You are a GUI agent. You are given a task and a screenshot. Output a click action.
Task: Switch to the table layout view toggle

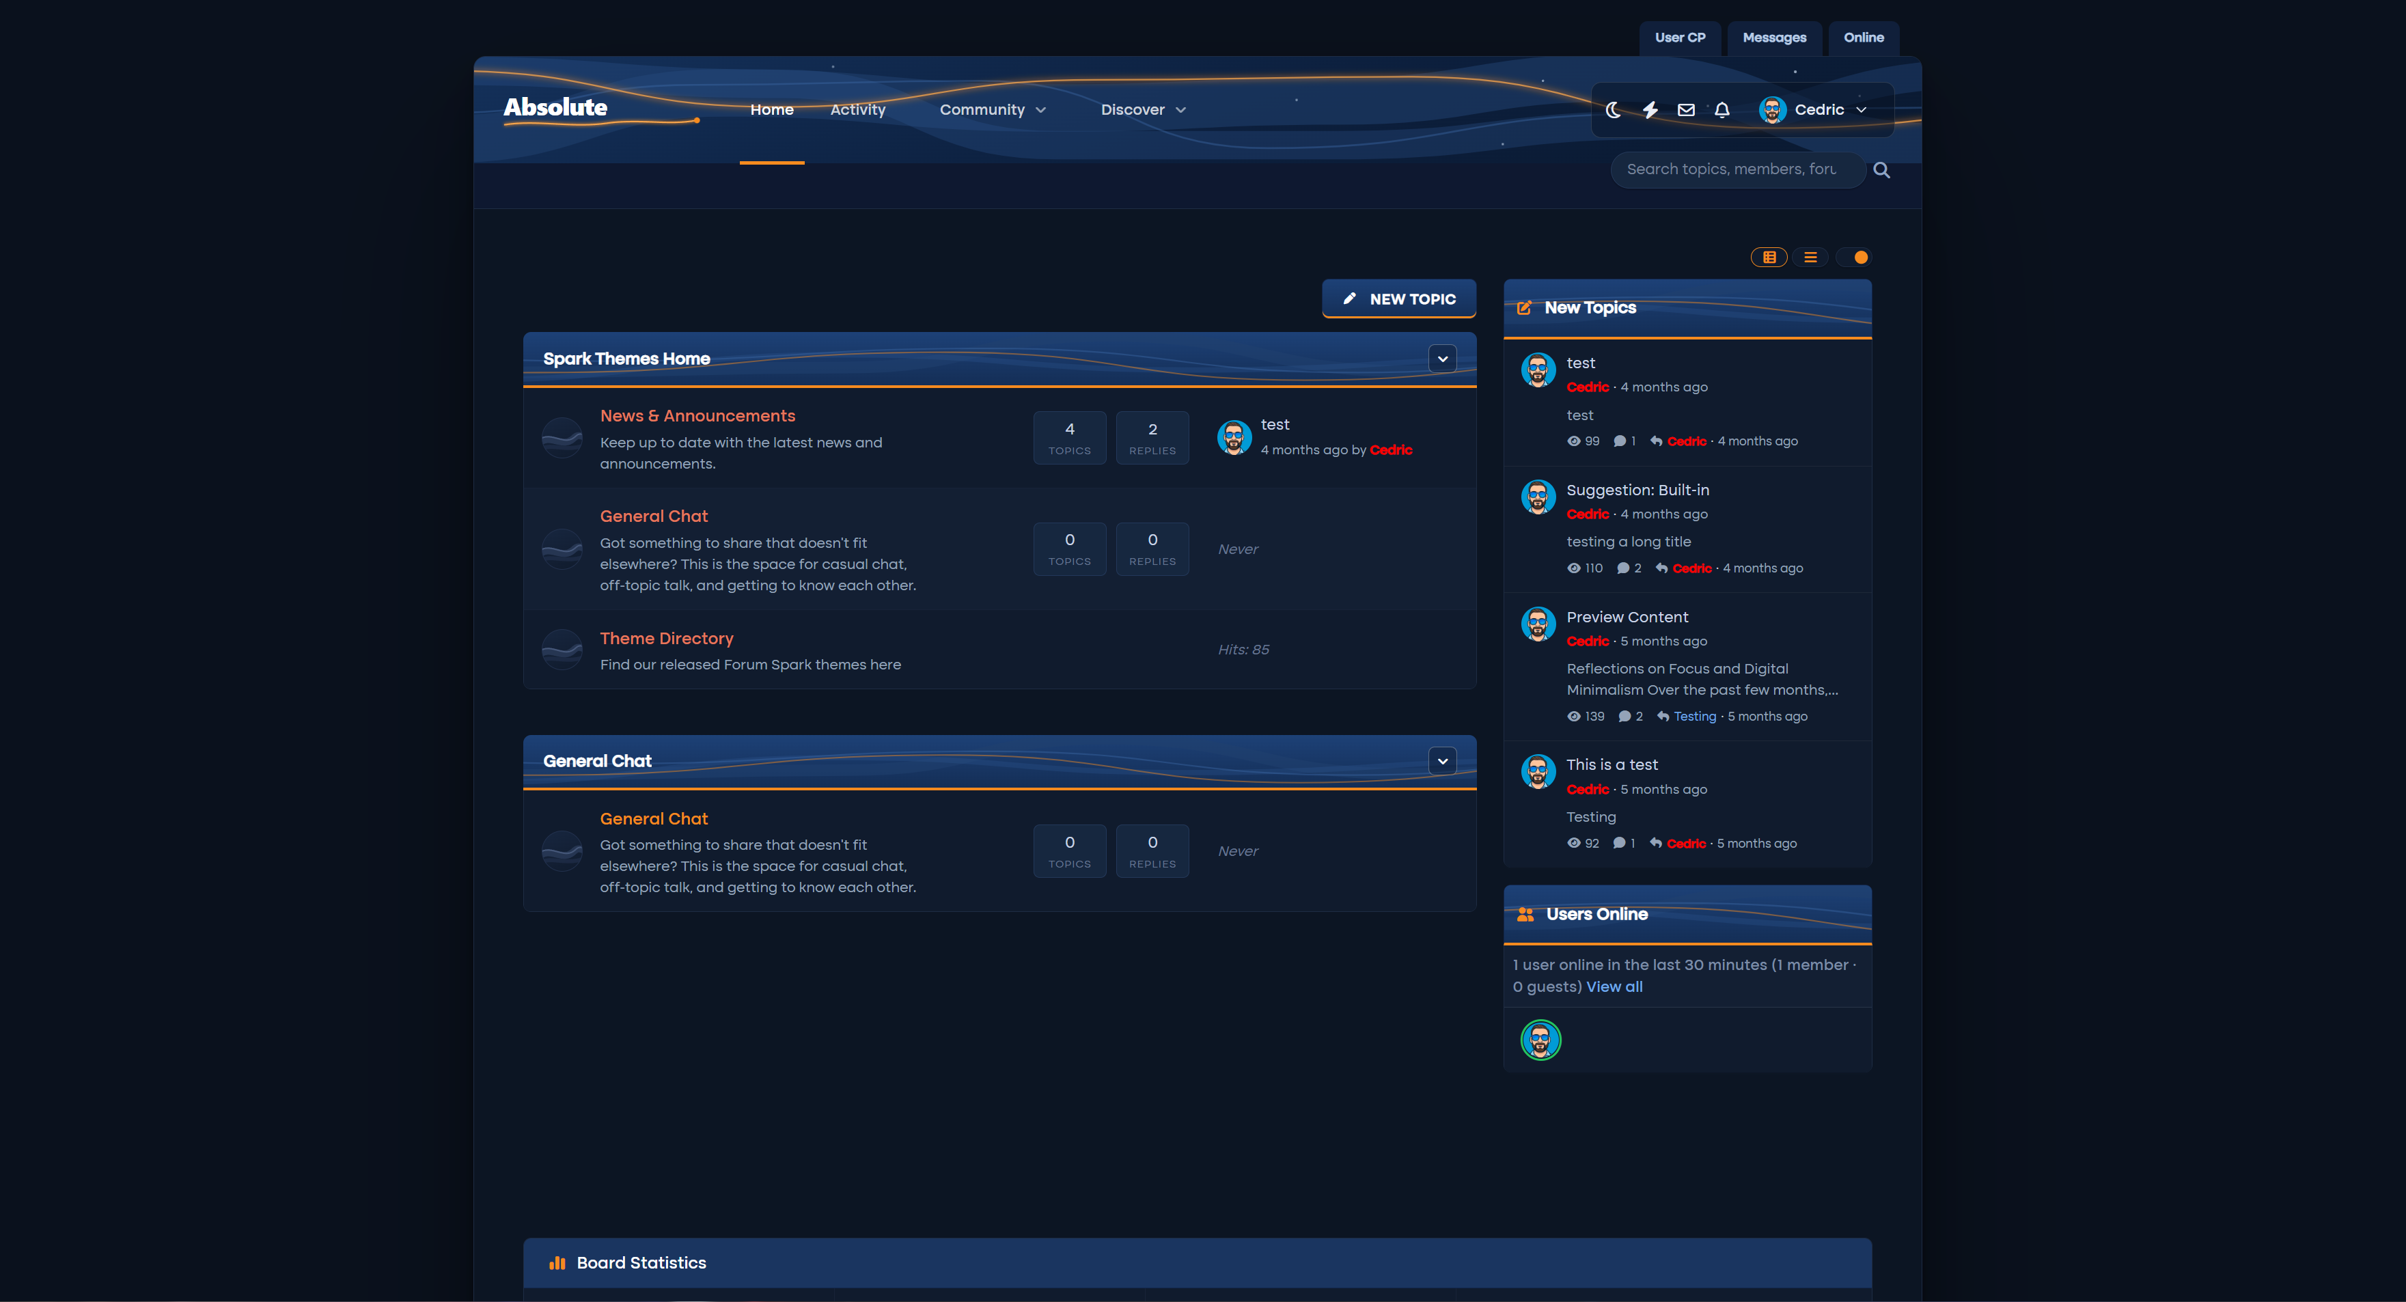click(x=1769, y=258)
